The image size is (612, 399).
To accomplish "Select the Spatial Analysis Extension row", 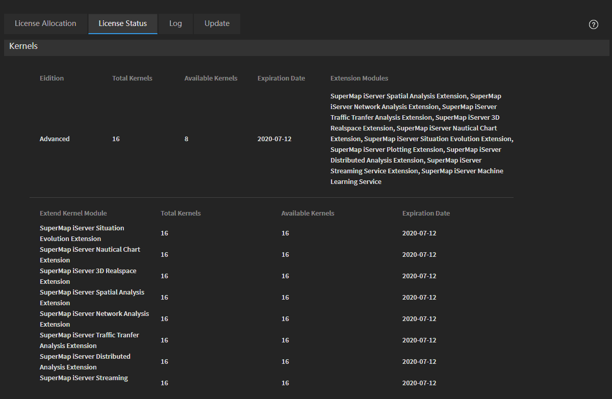I will [x=92, y=298].
